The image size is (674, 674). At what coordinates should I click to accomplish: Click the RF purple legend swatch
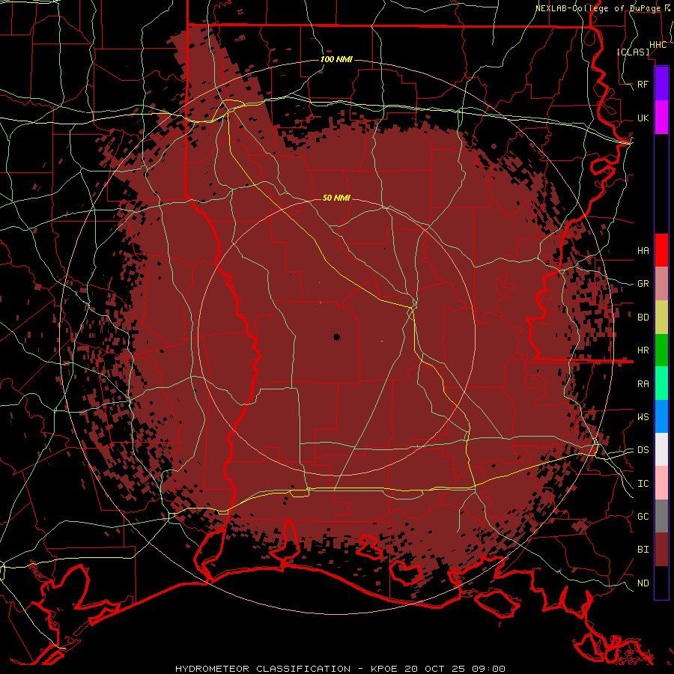(x=661, y=84)
